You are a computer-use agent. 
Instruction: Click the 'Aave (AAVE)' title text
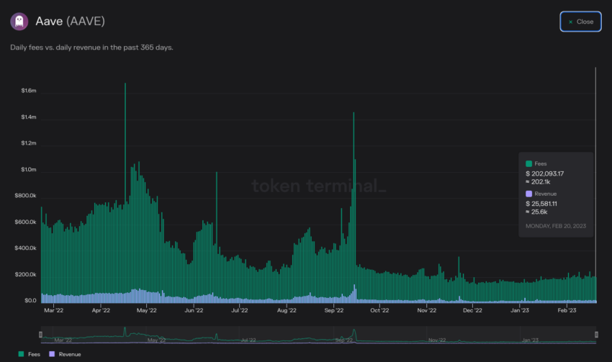click(x=71, y=21)
